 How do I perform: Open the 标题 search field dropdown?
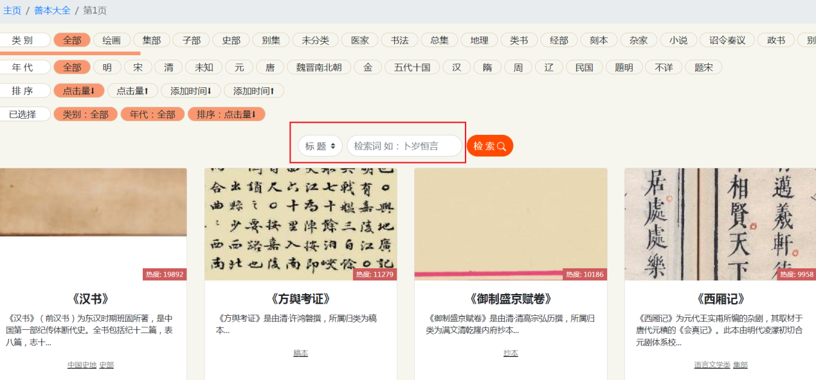click(320, 146)
